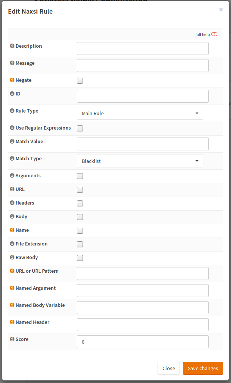Click the info icon beside Raw Body
The height and width of the screenshot is (383, 231).
[x=12, y=258]
